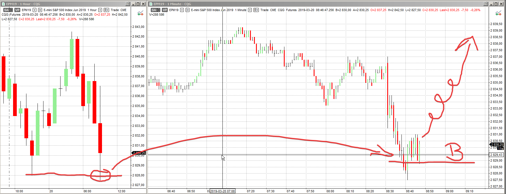506x194 pixels.
Task: Click 'E-mini S&P 500 Index Jun 2019' in 1 Hour chart
Action: (64, 10)
